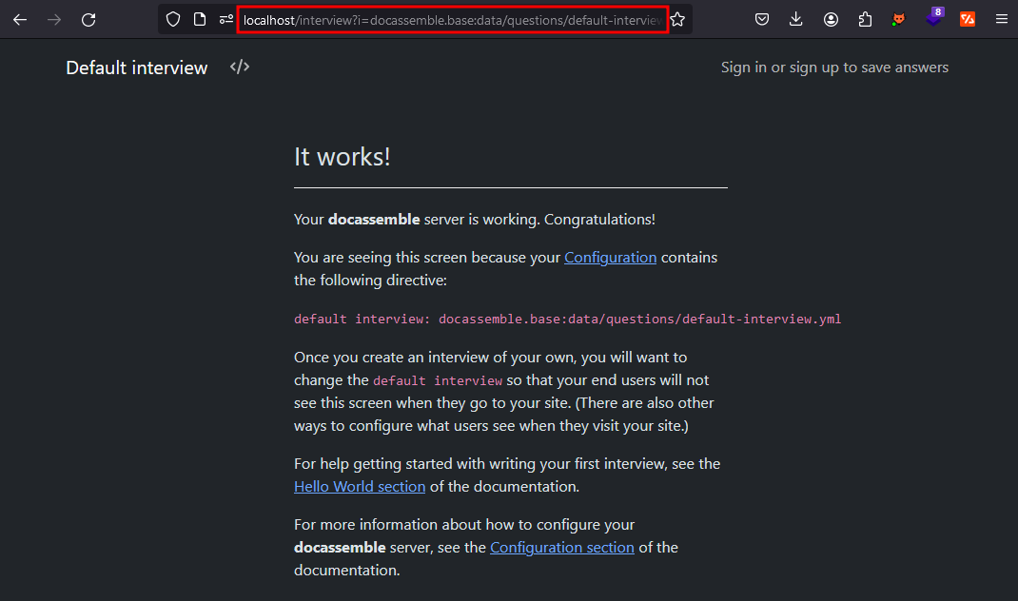1018x601 pixels.
Task: Open the tracking protection shield icon
Action: tap(173, 19)
